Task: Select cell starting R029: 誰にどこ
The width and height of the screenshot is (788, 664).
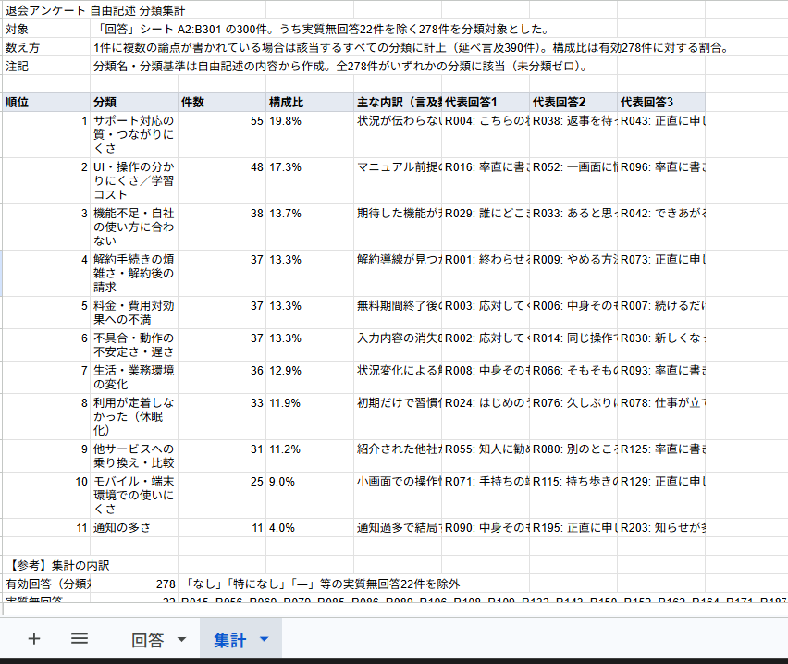Action: pyautogui.click(x=486, y=227)
